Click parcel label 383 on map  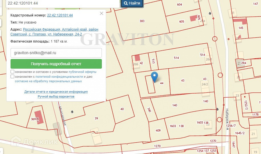142,21
